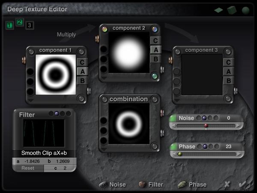
Task: Expand combination bottom-left triangle menu
Action: click(104, 149)
